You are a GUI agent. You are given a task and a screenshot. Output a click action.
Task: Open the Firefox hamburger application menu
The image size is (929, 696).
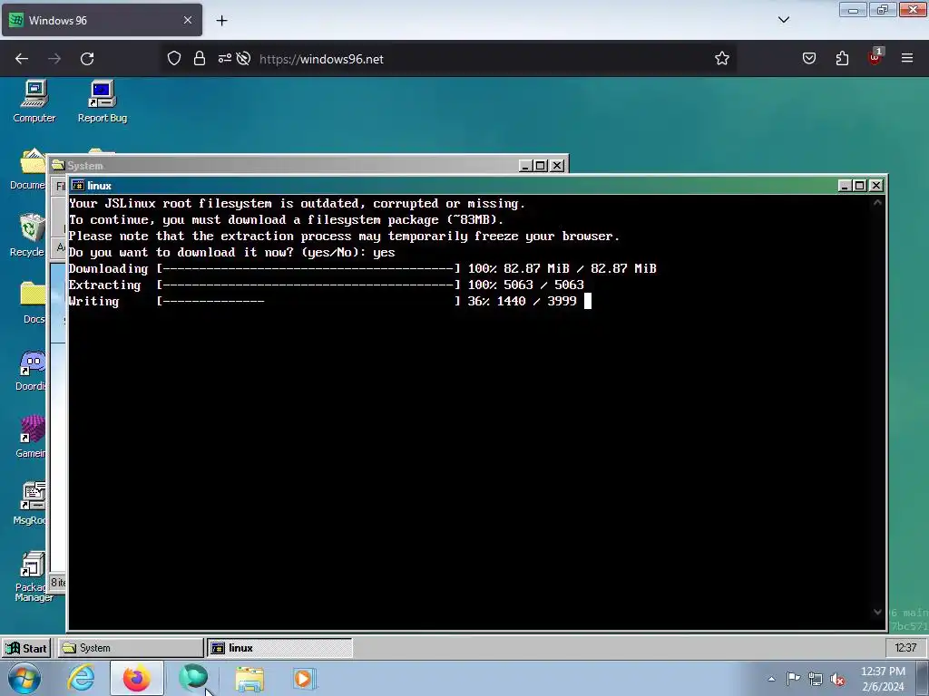click(907, 59)
